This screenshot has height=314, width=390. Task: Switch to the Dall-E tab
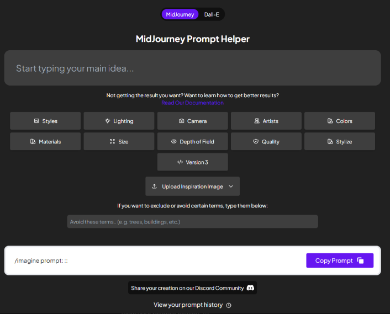coord(212,14)
